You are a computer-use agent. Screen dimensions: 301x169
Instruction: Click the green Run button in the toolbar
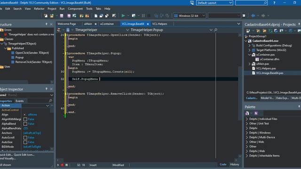(123, 15)
